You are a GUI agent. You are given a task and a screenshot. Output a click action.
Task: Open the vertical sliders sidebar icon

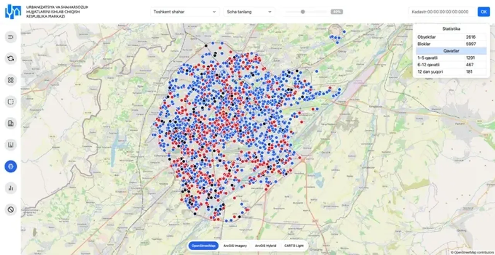(x=11, y=145)
